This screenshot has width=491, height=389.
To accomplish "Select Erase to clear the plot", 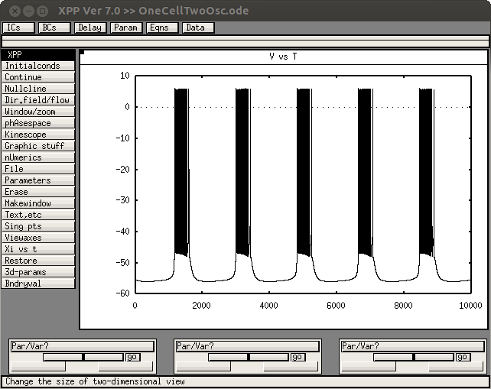I will click(38, 192).
